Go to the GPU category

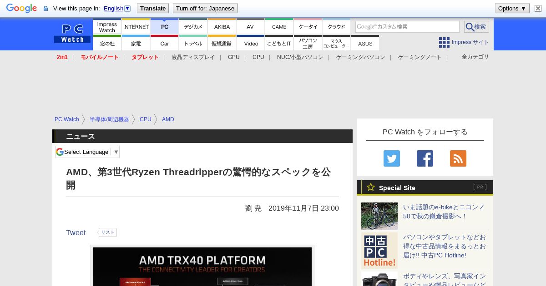point(234,57)
